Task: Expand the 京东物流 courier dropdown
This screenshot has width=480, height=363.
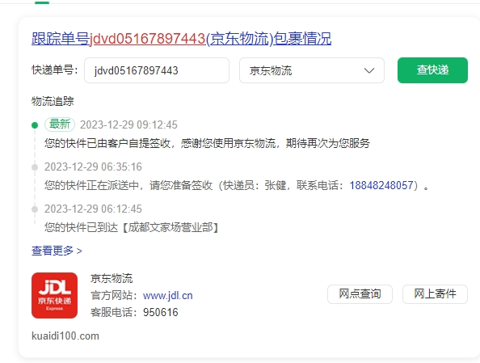Action: pyautogui.click(x=312, y=70)
